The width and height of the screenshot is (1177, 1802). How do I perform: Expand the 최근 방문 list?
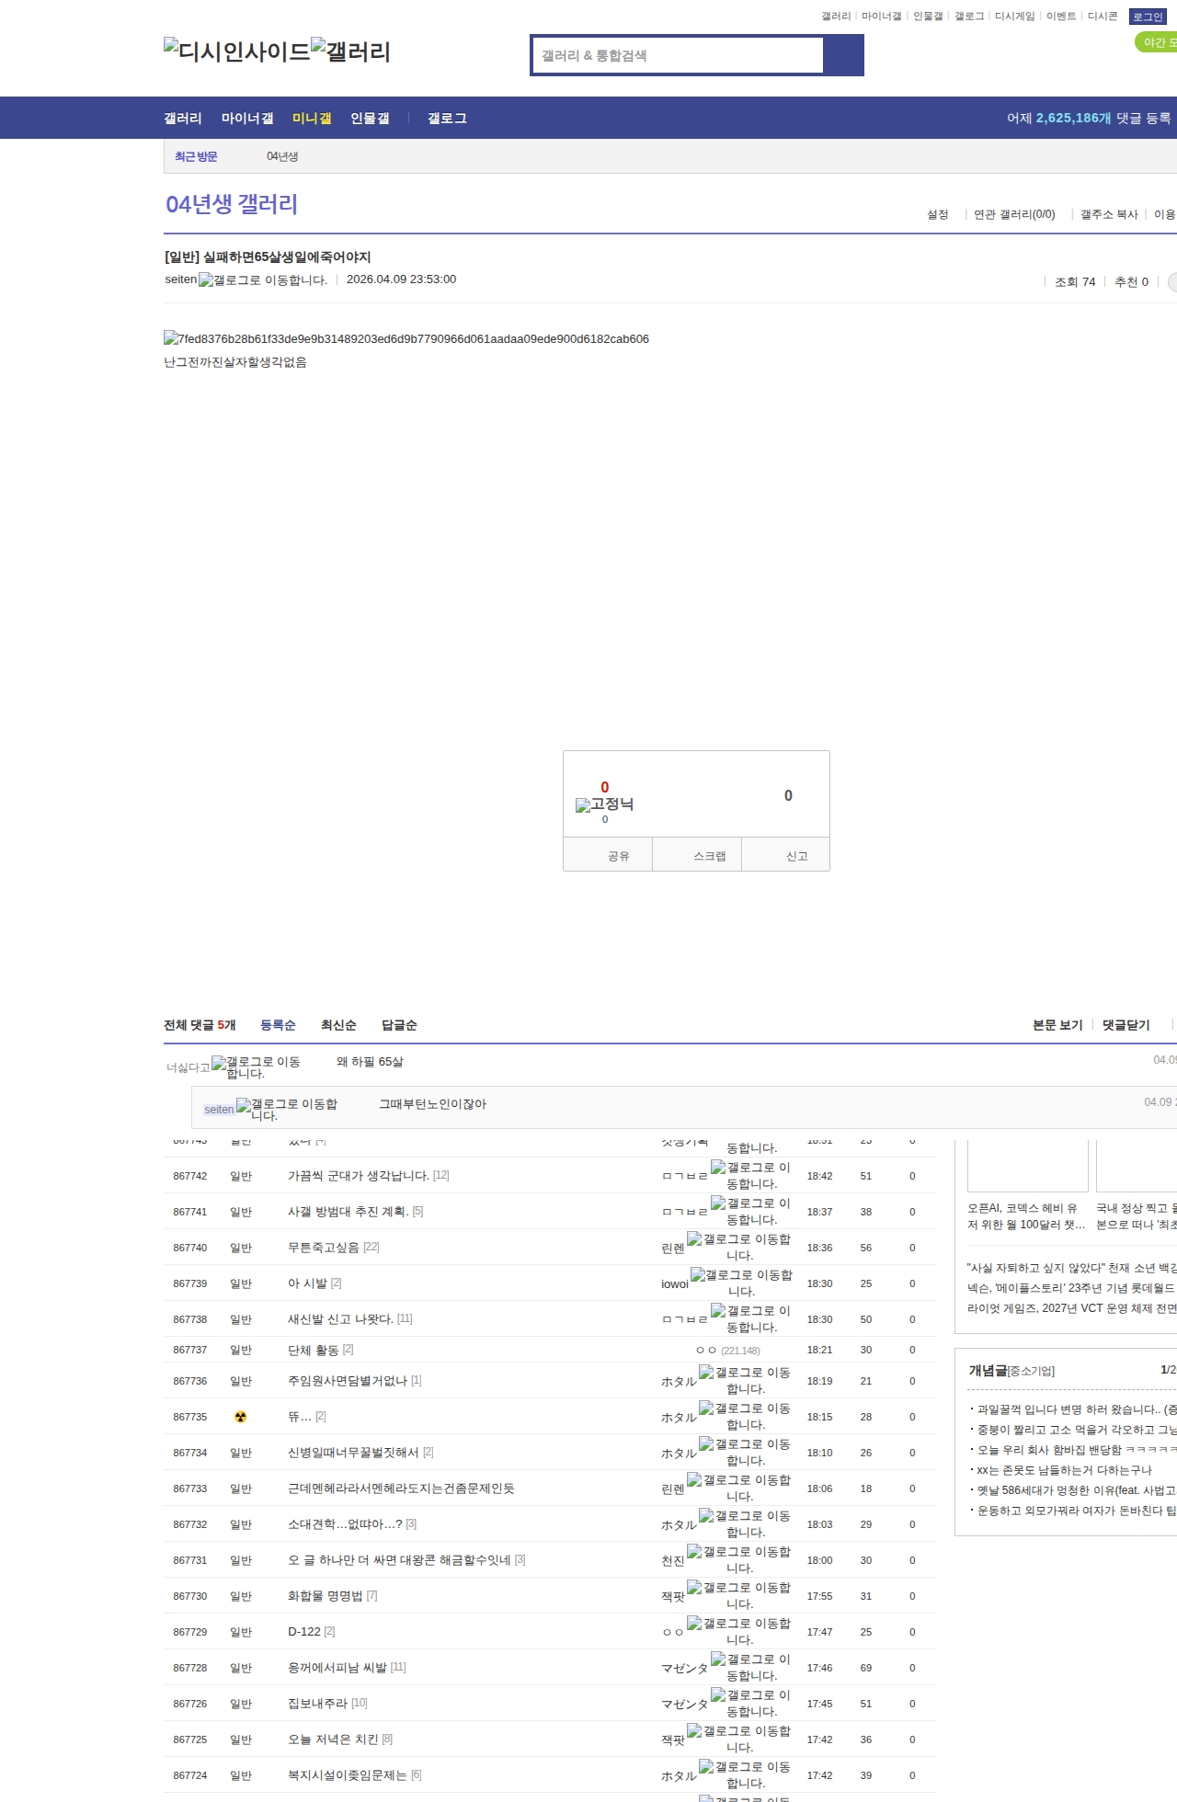[x=196, y=156]
